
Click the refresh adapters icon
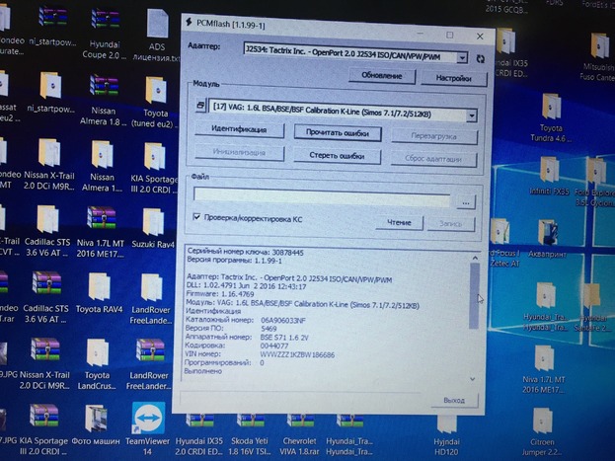pyautogui.click(x=480, y=58)
